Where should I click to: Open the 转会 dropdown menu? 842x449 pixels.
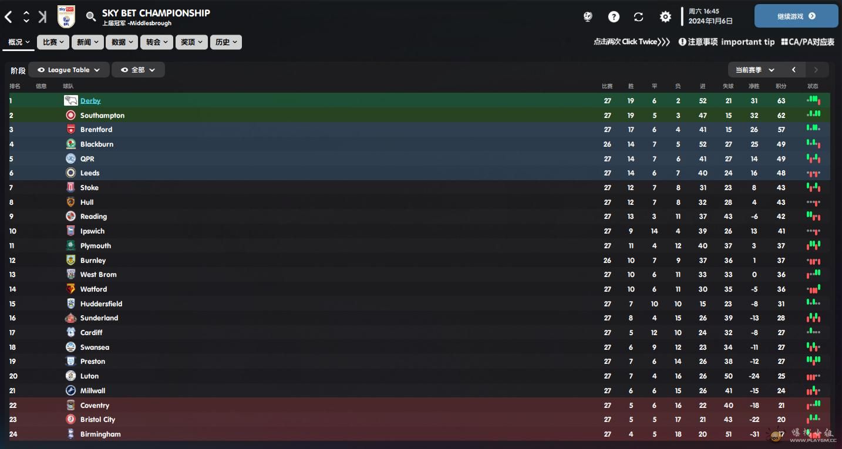point(157,42)
